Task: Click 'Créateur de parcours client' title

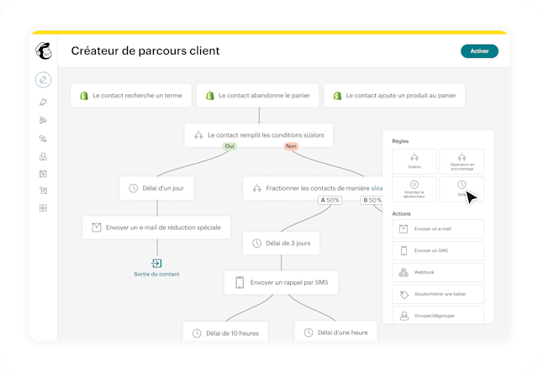Action: (x=145, y=50)
